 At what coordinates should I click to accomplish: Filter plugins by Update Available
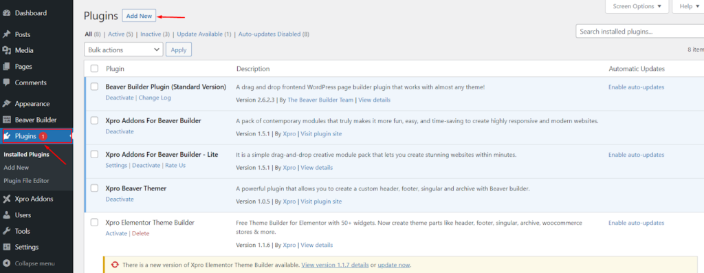click(199, 34)
